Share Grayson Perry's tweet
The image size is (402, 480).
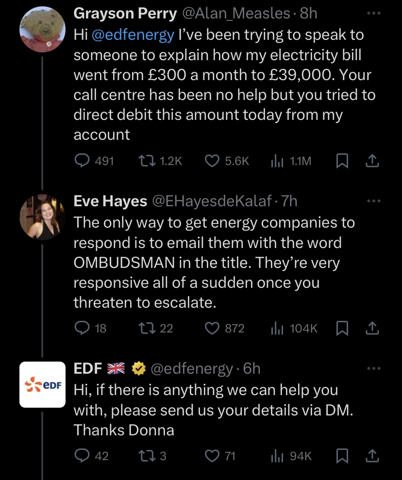372,161
